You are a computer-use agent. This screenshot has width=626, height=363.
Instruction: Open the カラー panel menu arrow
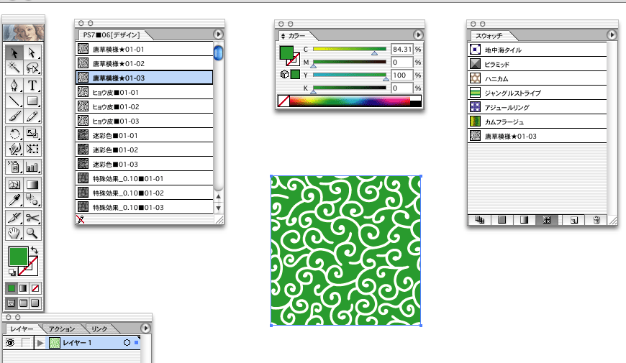pos(418,35)
